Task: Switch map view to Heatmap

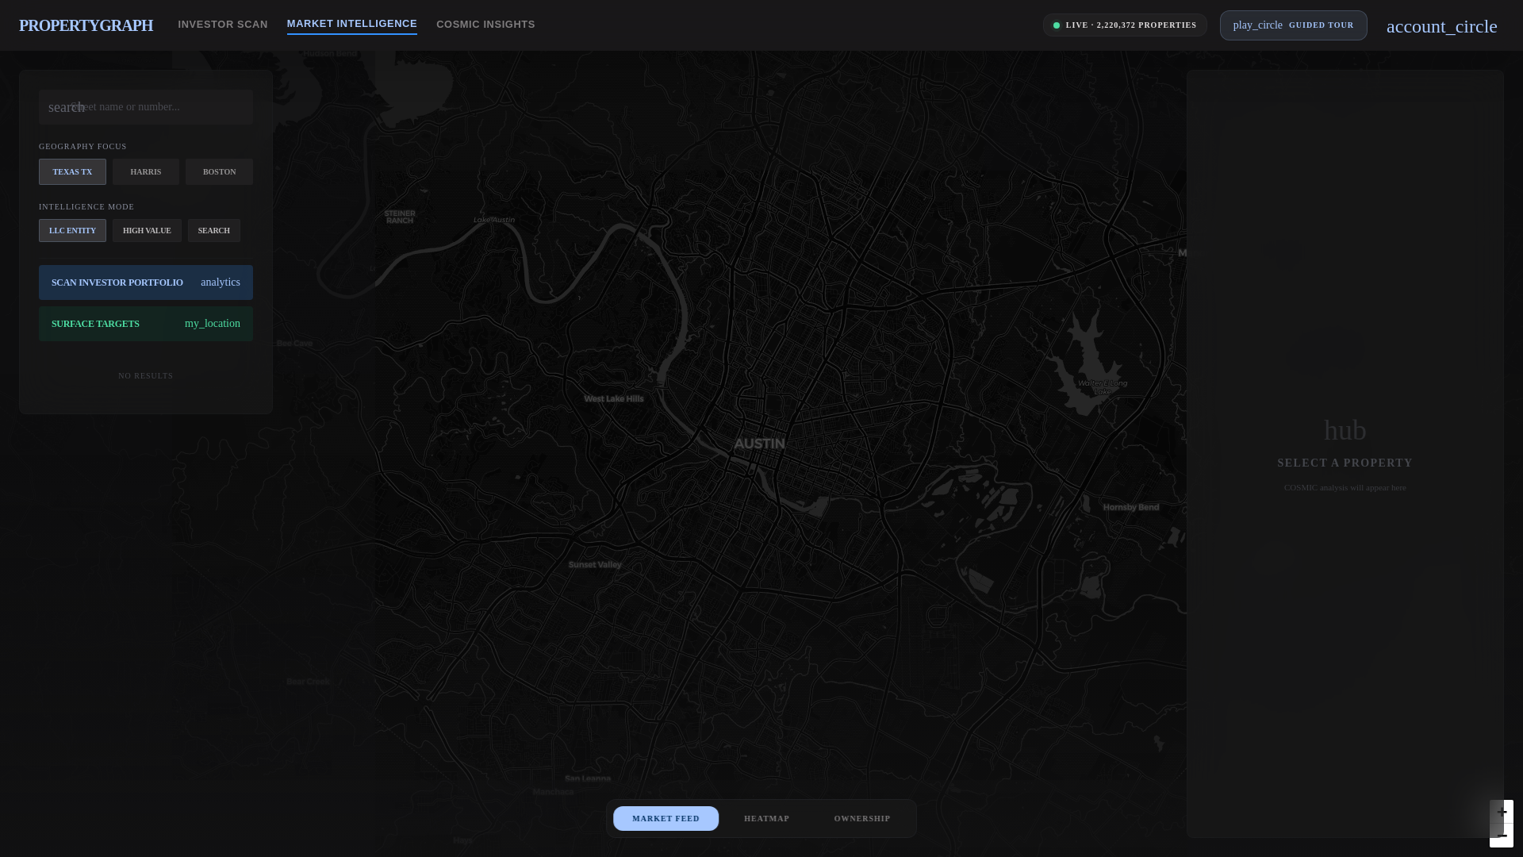Action: click(766, 818)
